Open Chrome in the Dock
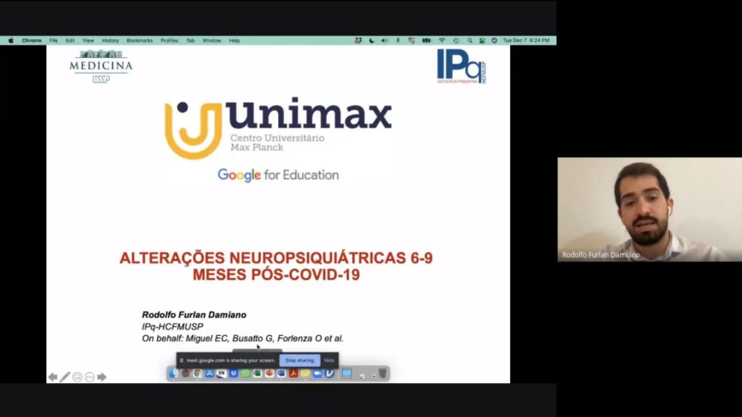Viewport: 742px width, 417px height. point(198,374)
